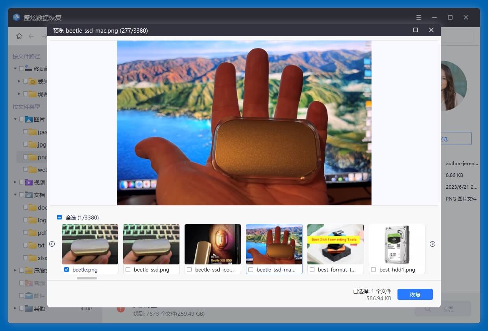Expand the 丢失 folder in the tree
This screenshot has width=488, height=331.
(18, 81)
